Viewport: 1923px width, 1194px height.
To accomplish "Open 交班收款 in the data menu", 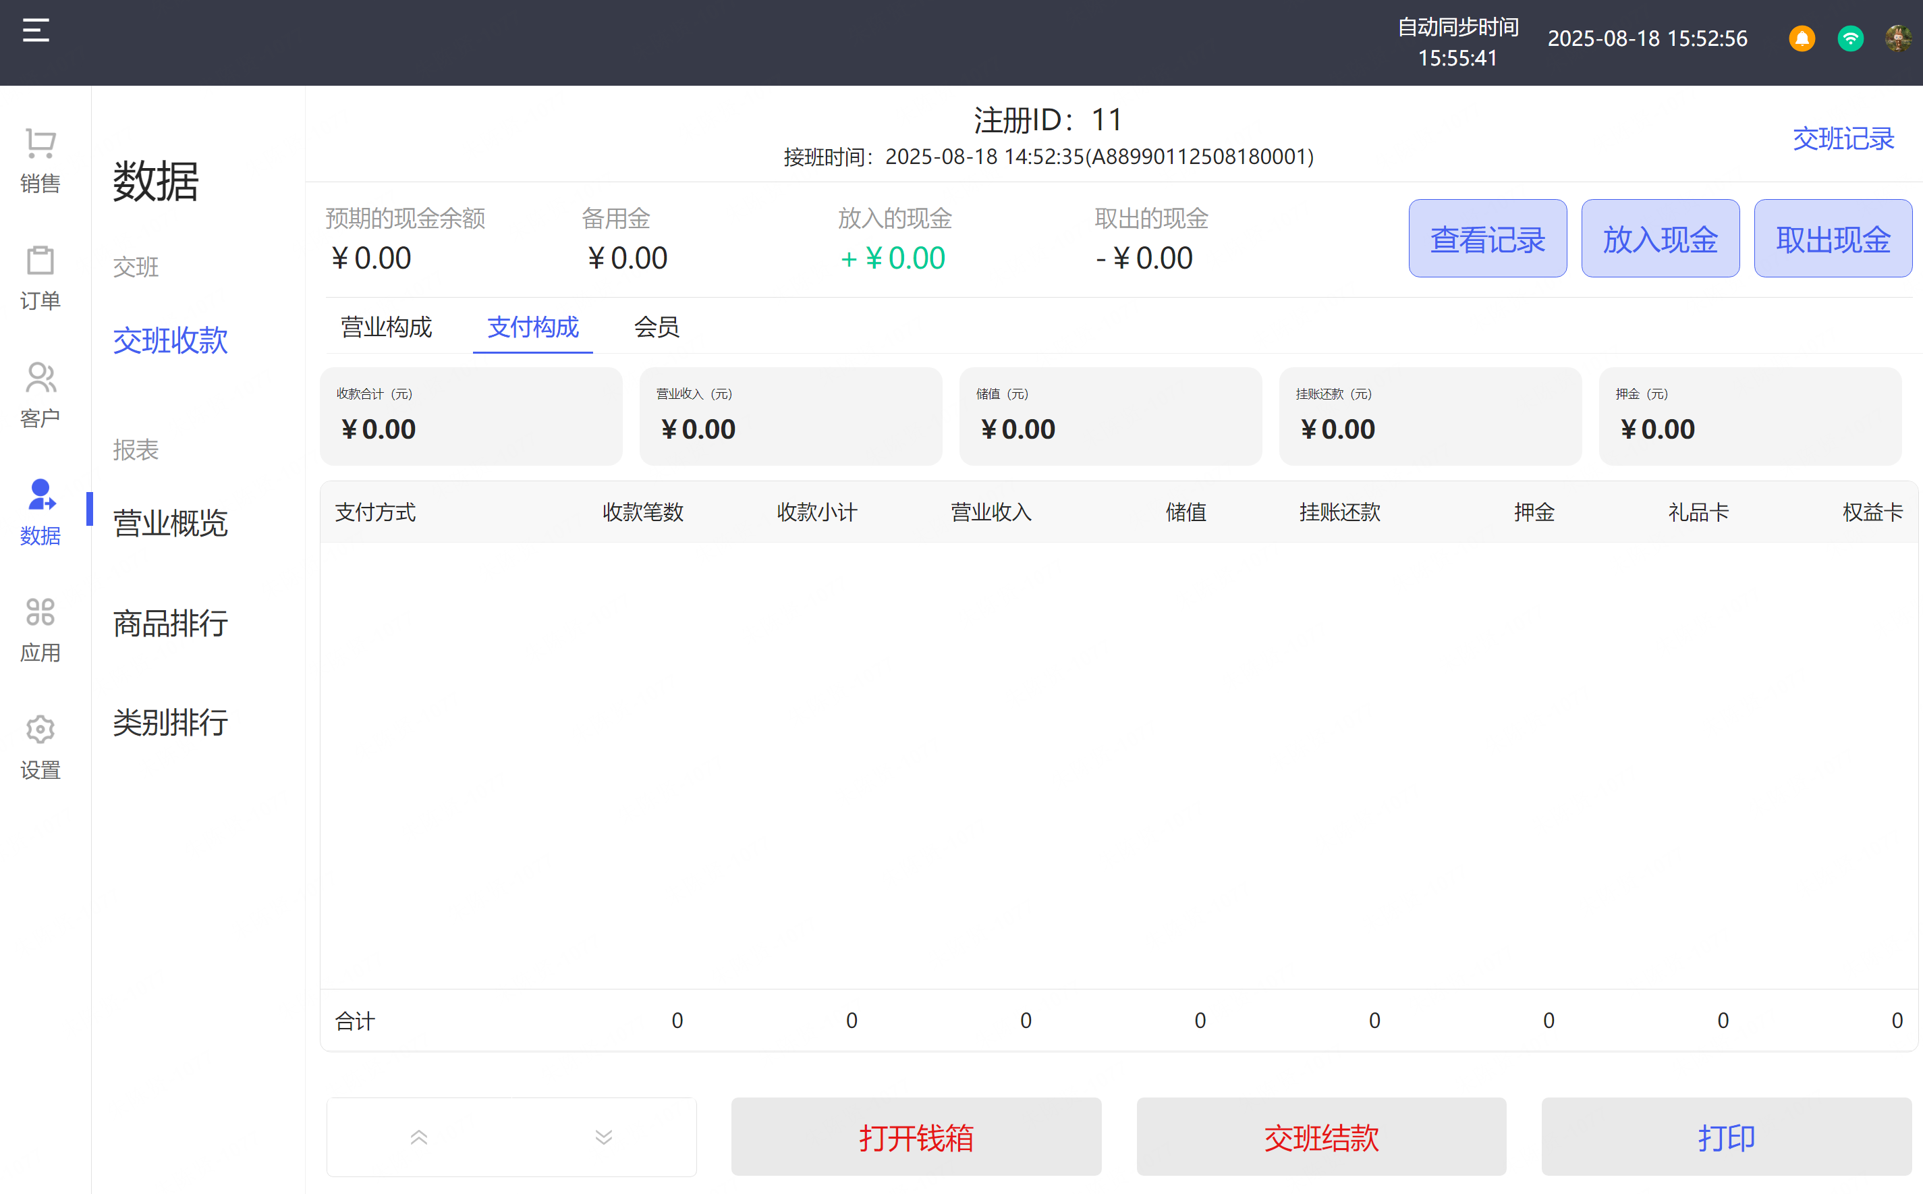I will 171,341.
